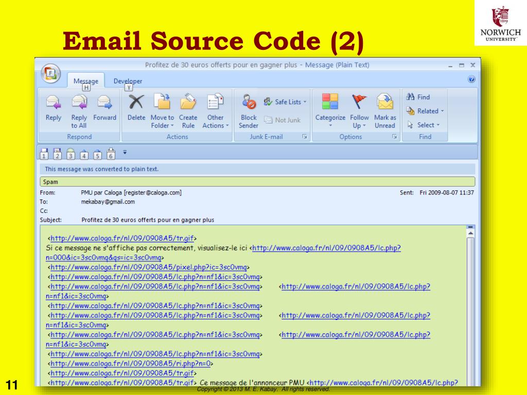Delete the message with the X icon
Image resolution: width=527 pixels, height=395 pixels.
(x=136, y=102)
